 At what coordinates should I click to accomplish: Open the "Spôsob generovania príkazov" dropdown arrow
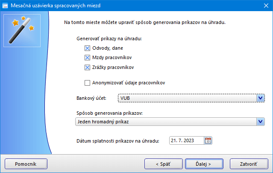(x=260, y=122)
